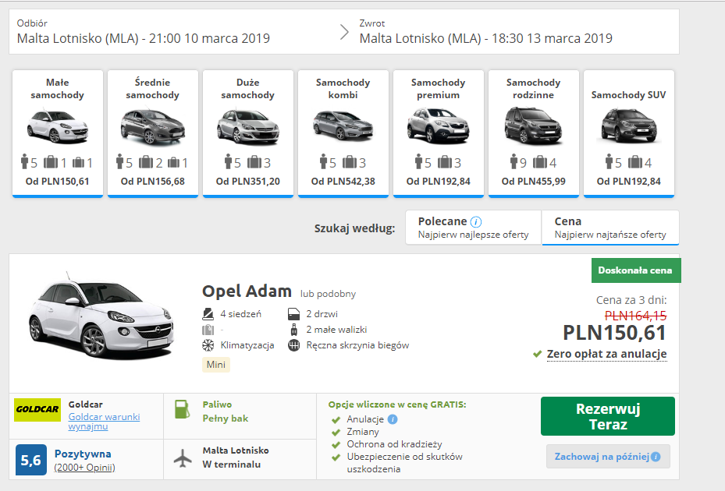Click the info icon on Zachowaj na później
Screen dimensions: 725x491
coord(656,457)
